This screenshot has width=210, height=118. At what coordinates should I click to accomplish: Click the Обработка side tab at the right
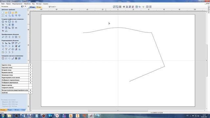coord(209,10)
